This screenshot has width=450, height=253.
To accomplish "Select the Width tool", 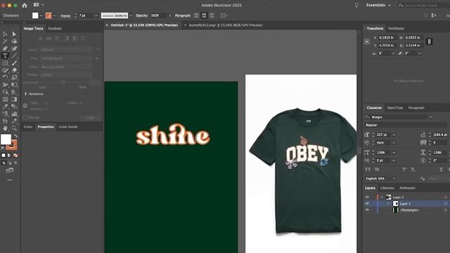I will [5, 84].
